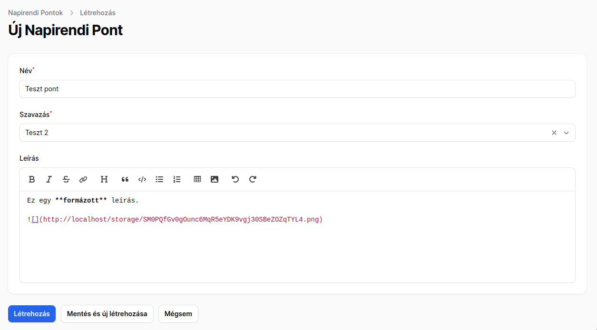Click the Szavazás field label
The width and height of the screenshot is (597, 330).
pyautogui.click(x=35, y=115)
